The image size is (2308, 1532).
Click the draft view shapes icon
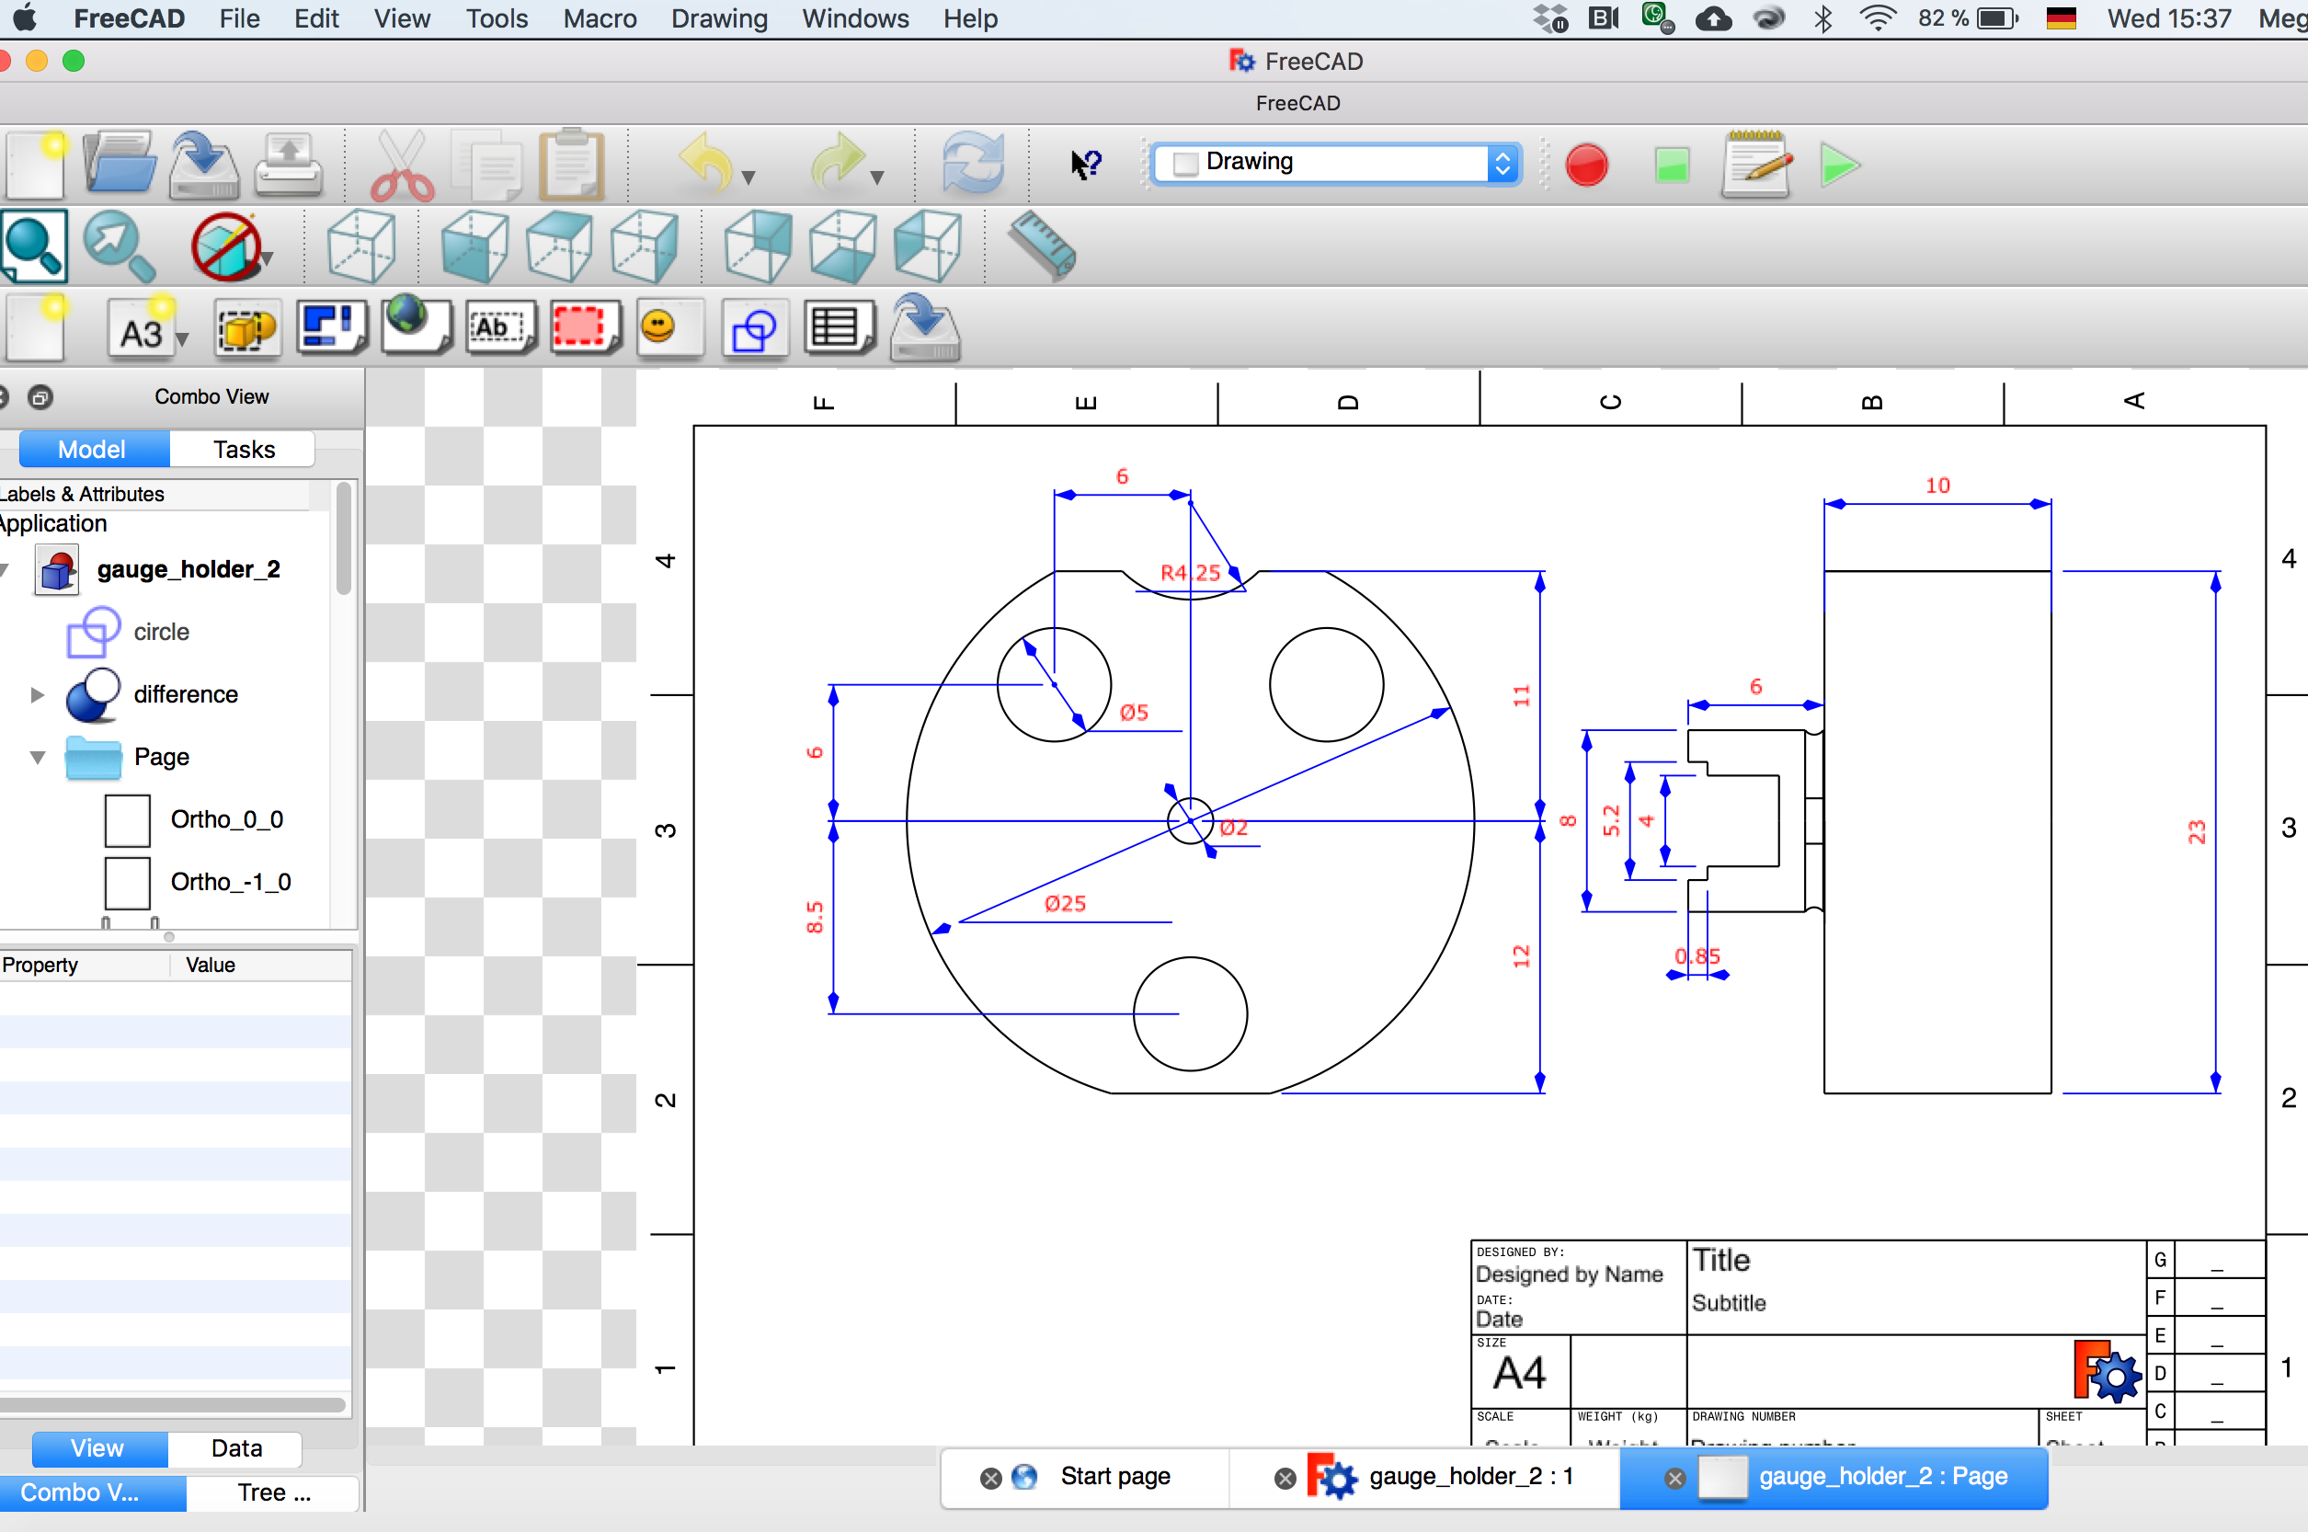[x=753, y=330]
